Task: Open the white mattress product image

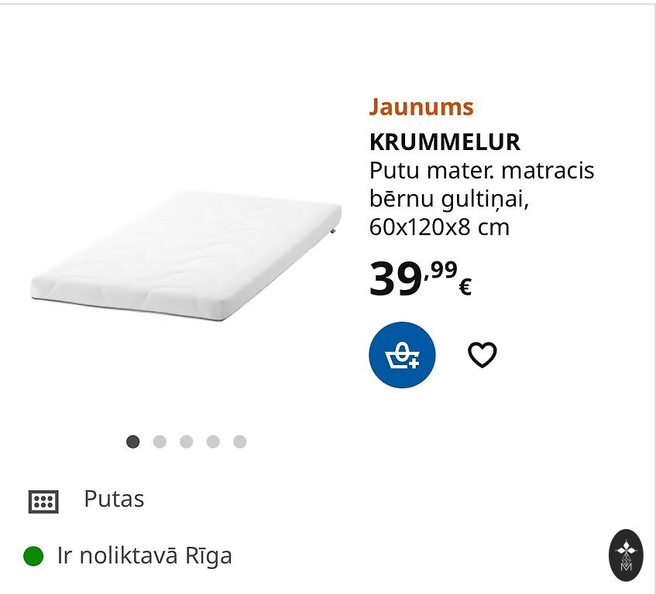Action: (186, 256)
